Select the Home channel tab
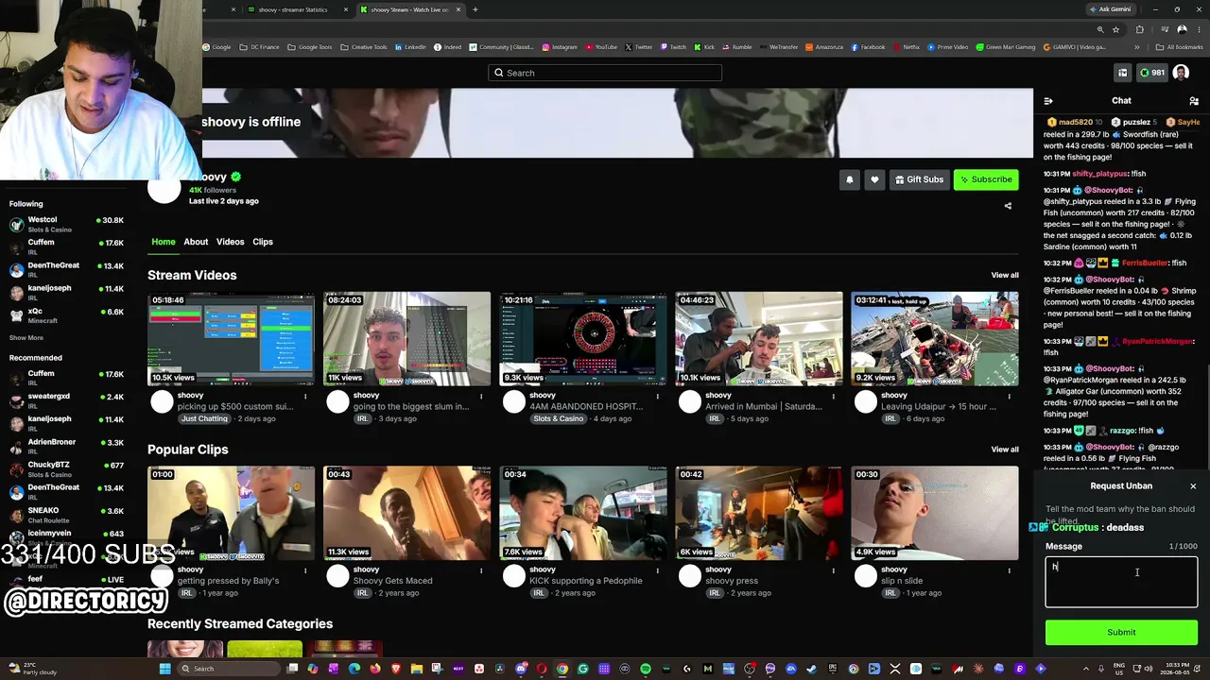 tap(164, 242)
